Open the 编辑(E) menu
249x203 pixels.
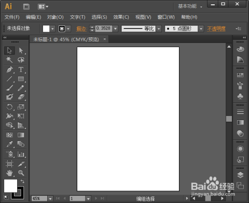point(33,17)
